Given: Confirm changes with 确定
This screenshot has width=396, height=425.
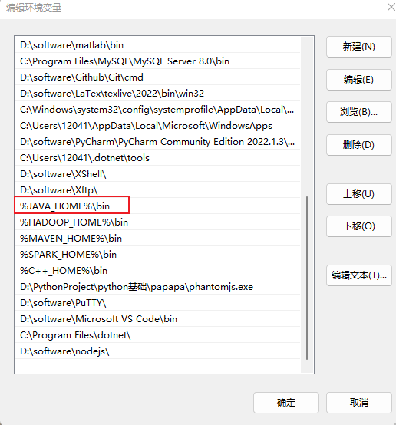Looking at the screenshot, I should point(286,403).
